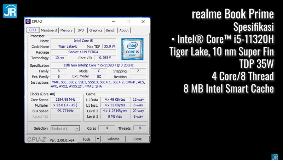Viewport: 283px width, 160px height.
Task: Click the Core Speed value '2194.98 MHz'
Action: [65, 100]
